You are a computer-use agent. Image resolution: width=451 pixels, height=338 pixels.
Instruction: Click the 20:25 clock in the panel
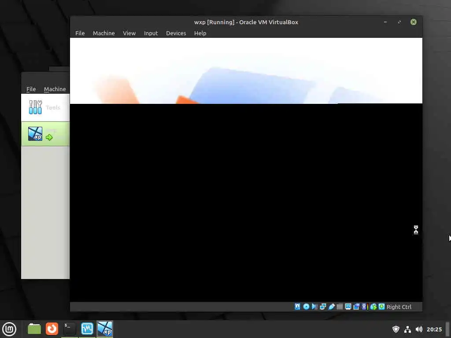(434, 329)
